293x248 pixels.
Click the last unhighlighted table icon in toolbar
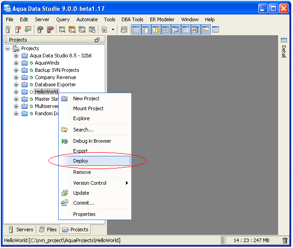coord(215,29)
